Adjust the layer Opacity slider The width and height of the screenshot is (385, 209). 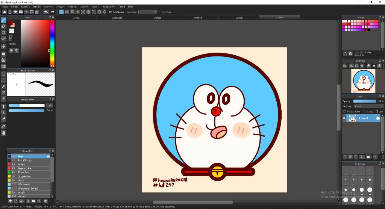[365, 101]
